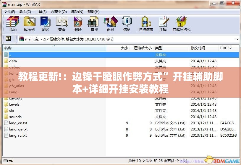Click the sounds folder icon
This screenshot has height=165, width=241.
pyautogui.click(x=6, y=117)
